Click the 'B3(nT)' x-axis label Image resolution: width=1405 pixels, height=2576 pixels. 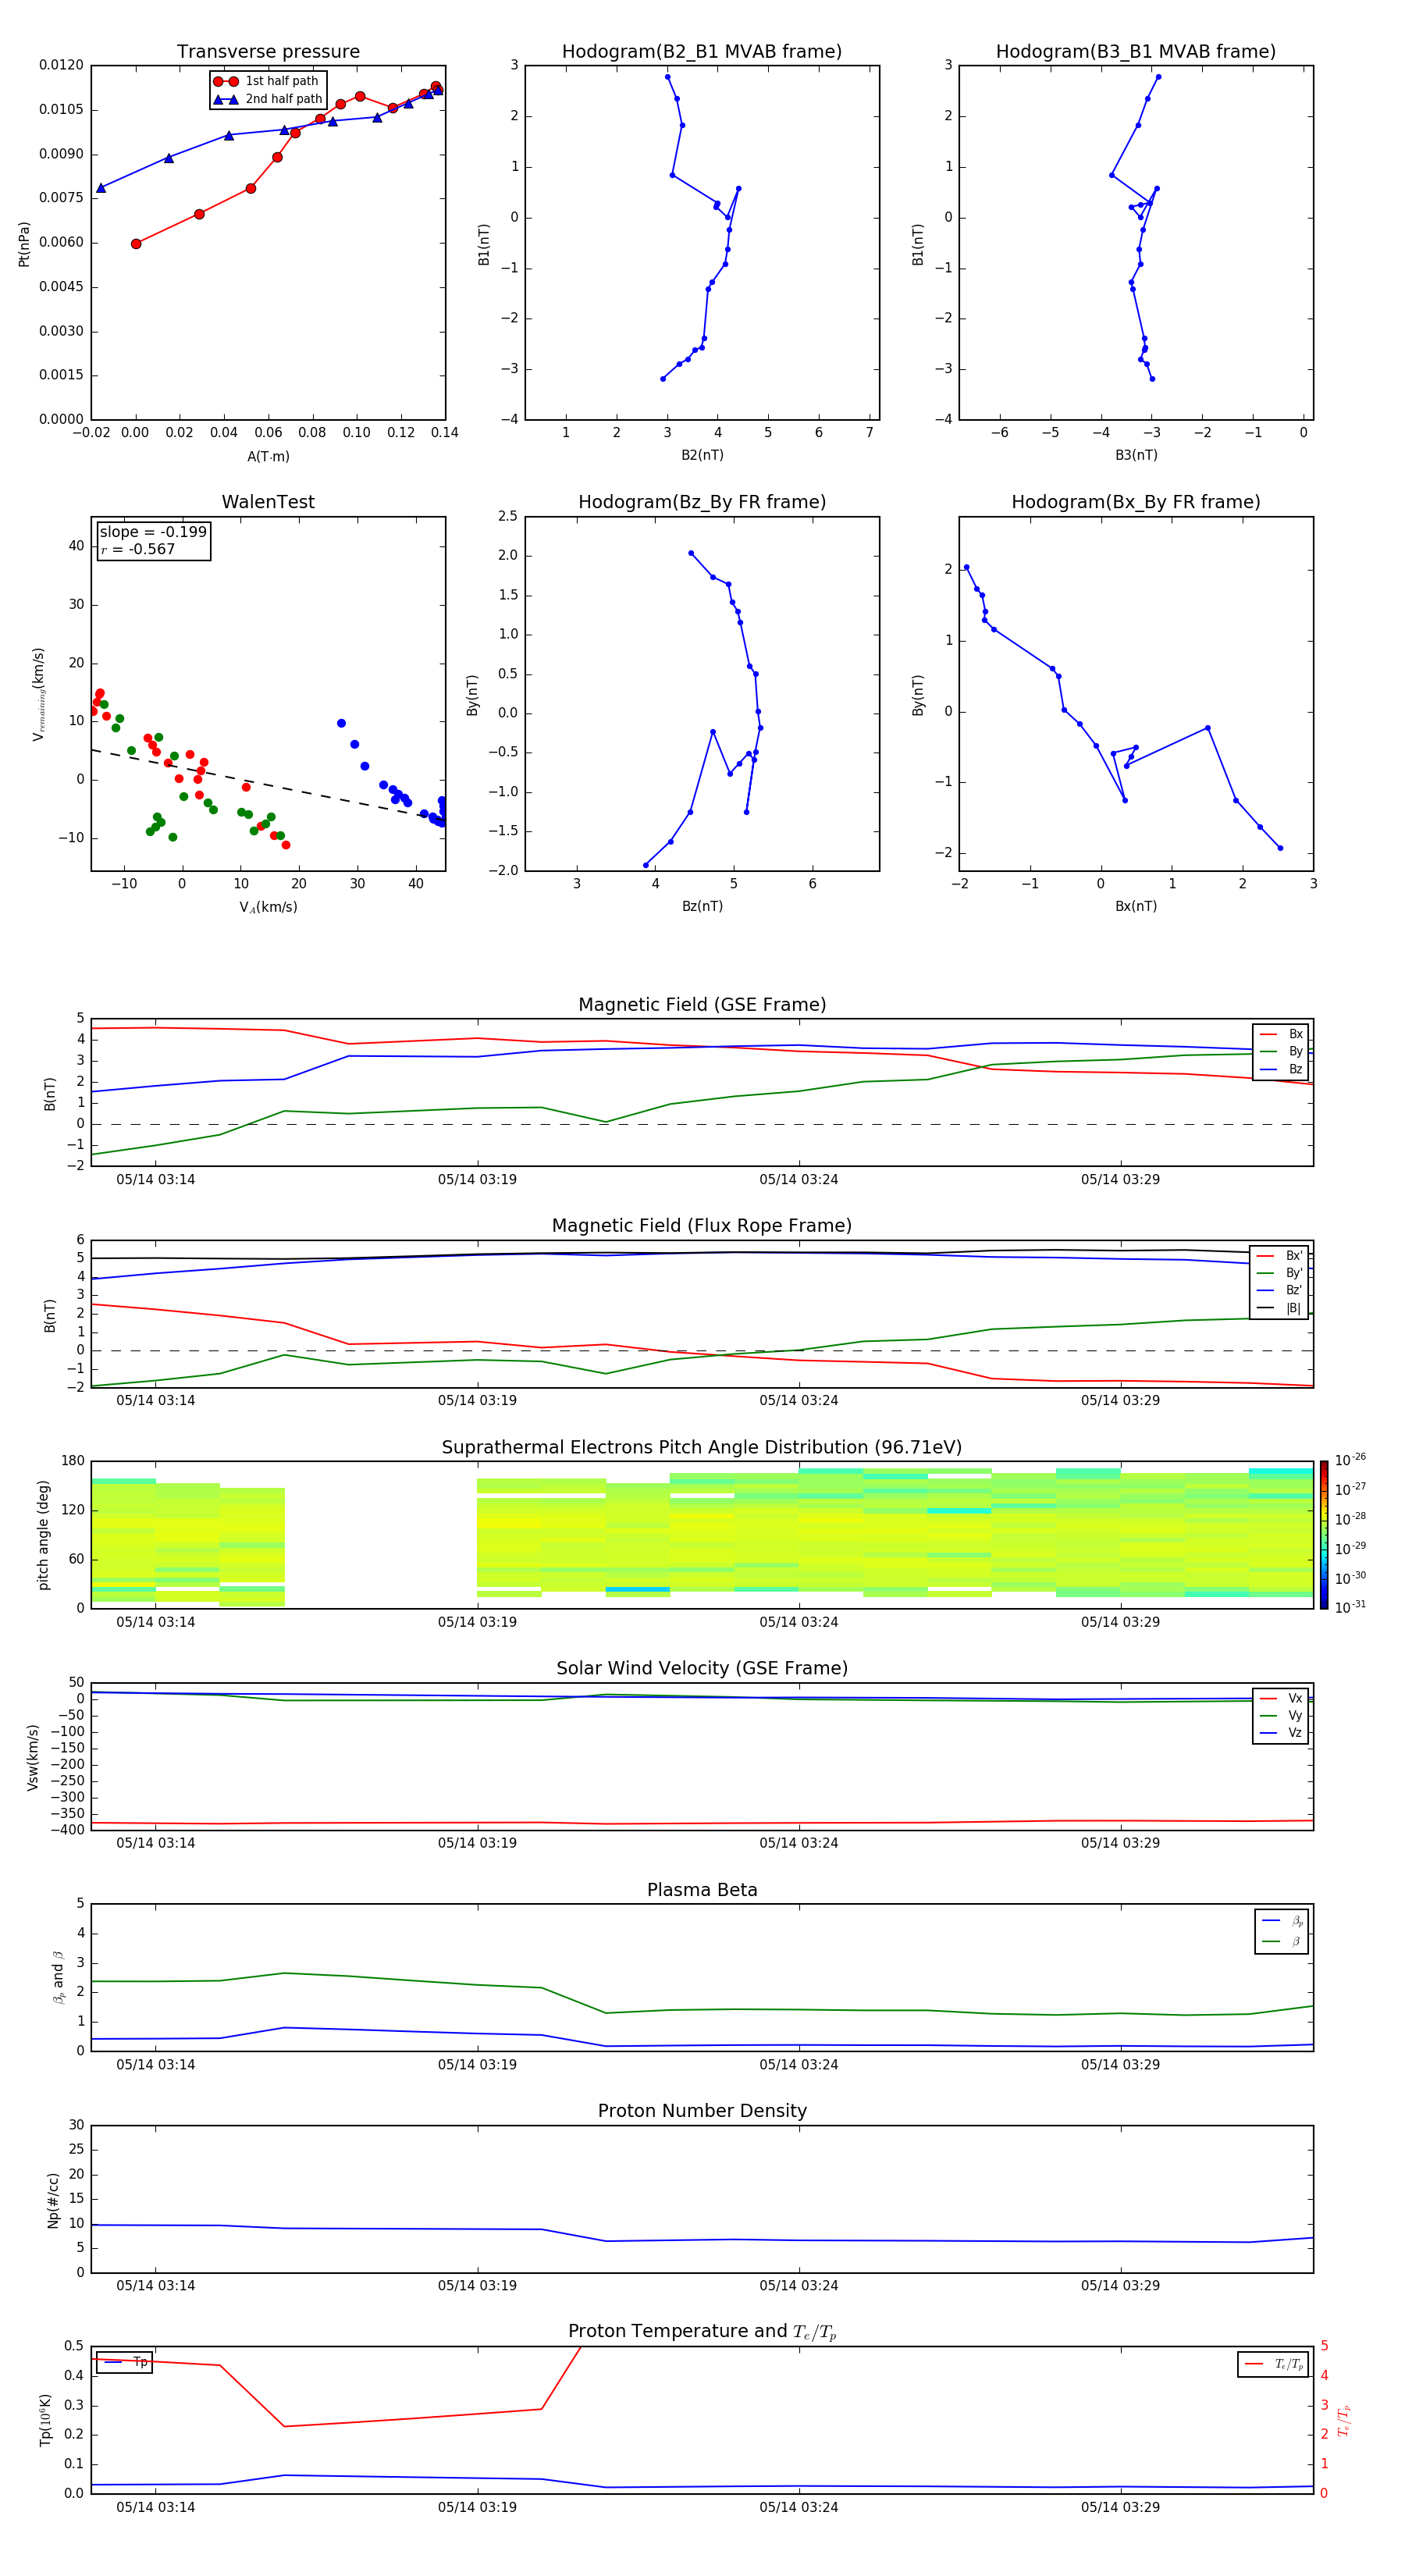(1136, 455)
